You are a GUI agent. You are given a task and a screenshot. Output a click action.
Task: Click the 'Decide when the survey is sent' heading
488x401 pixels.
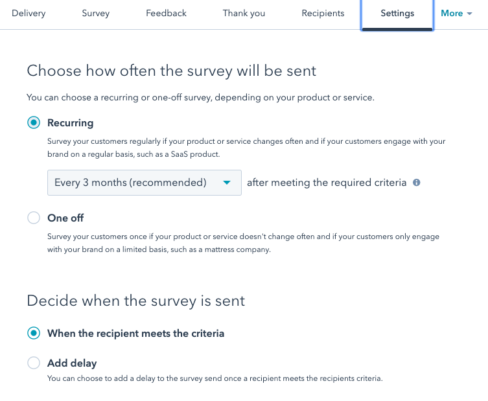click(136, 301)
